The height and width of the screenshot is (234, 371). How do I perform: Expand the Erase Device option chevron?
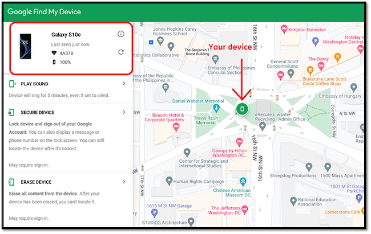tap(124, 182)
